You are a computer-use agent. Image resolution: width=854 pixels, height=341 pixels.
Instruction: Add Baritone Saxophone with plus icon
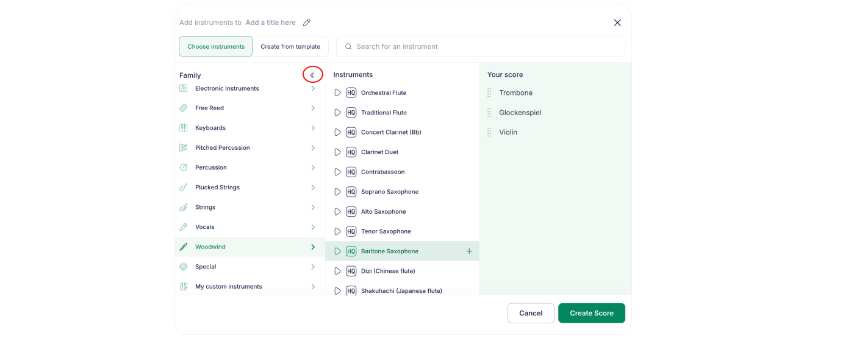(x=469, y=251)
